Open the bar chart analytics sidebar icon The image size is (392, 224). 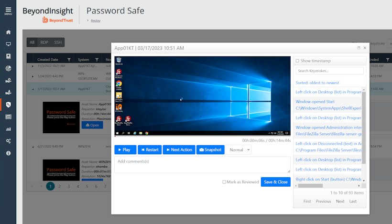pos(8,129)
